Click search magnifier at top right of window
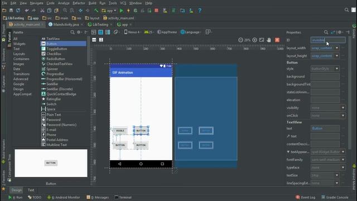This screenshot has height=201, width=357. [x=346, y=10]
